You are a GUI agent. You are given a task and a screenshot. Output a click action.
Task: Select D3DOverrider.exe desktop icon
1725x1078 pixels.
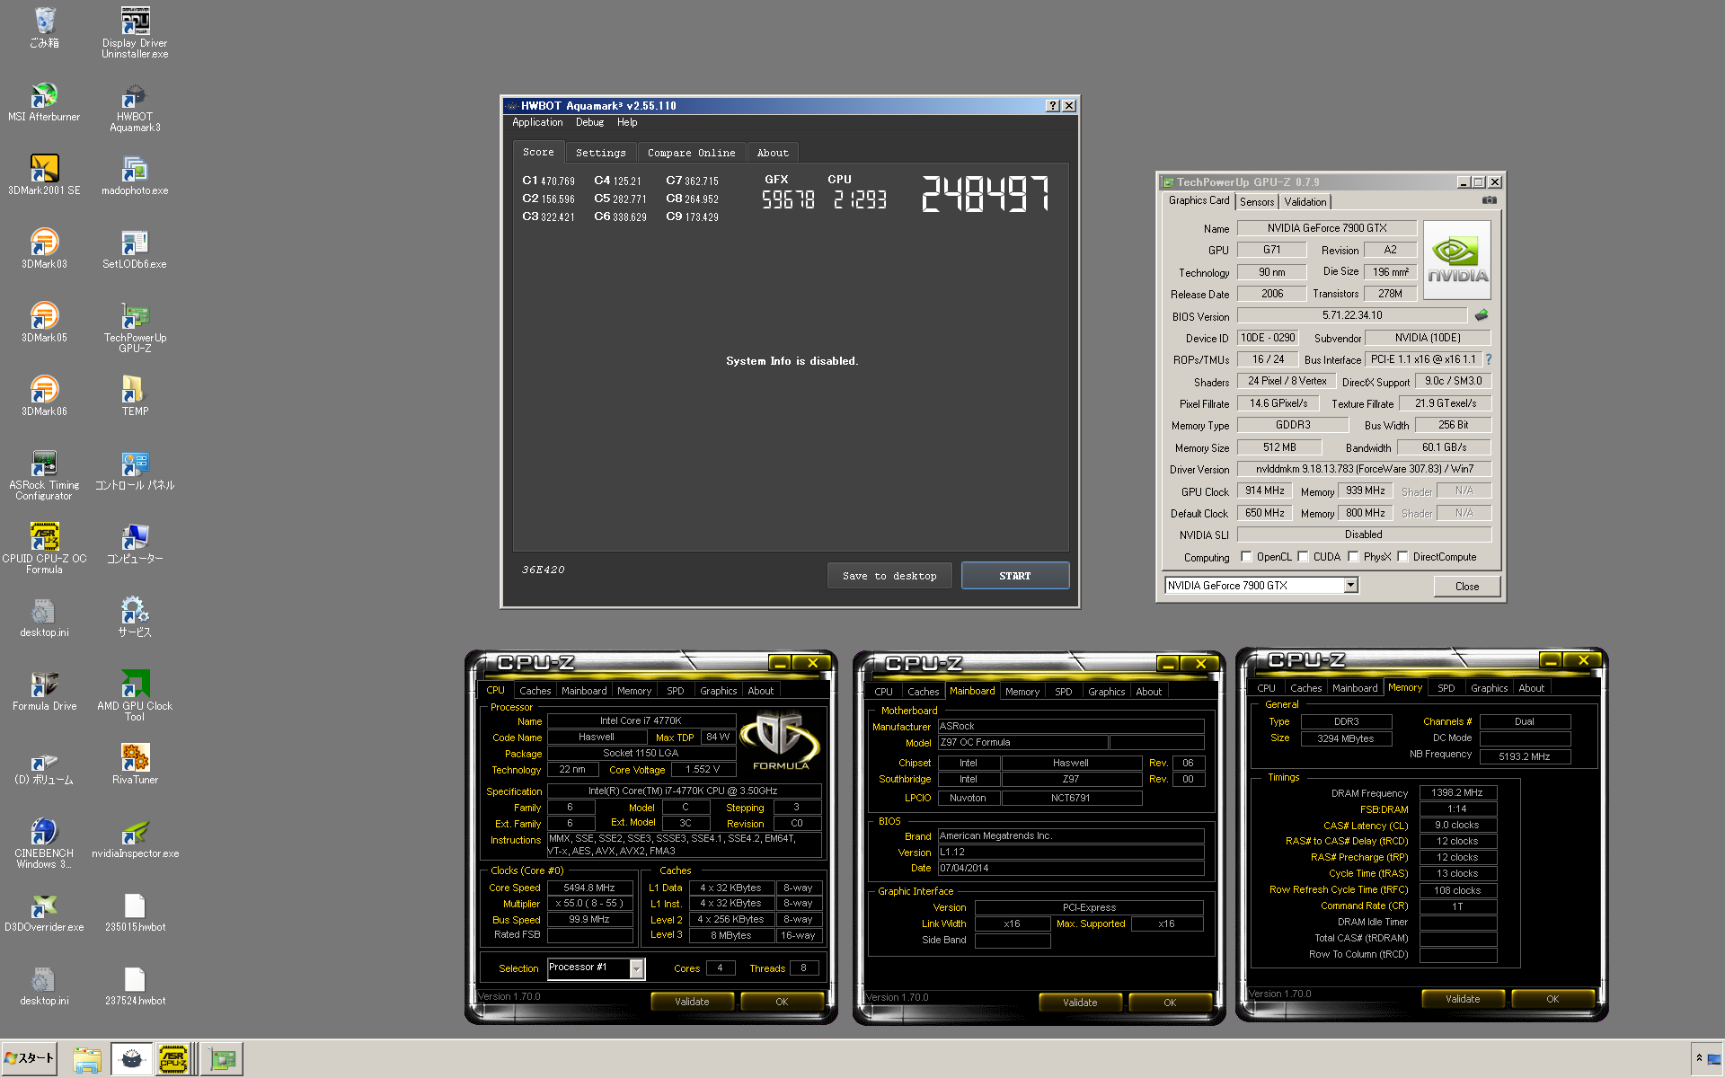pos(44,912)
